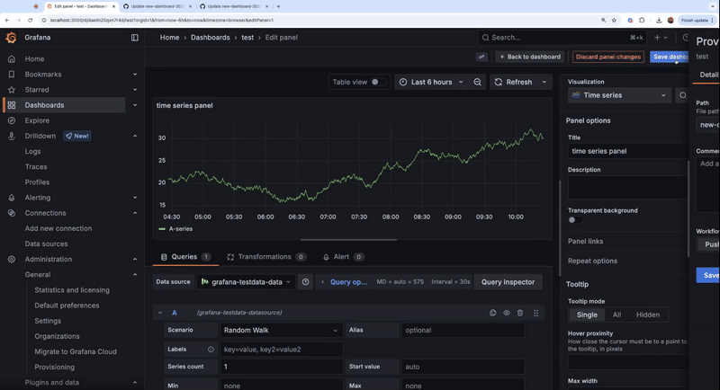720x390 pixels.
Task: Enable the Transparent background switch
Action: point(574,220)
